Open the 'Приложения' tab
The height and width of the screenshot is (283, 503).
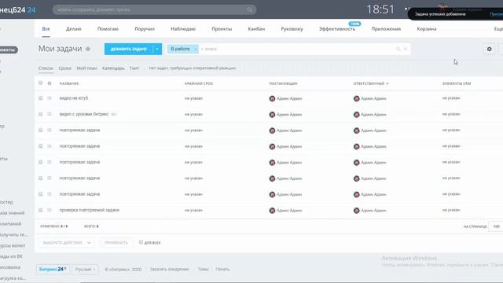(x=386, y=29)
